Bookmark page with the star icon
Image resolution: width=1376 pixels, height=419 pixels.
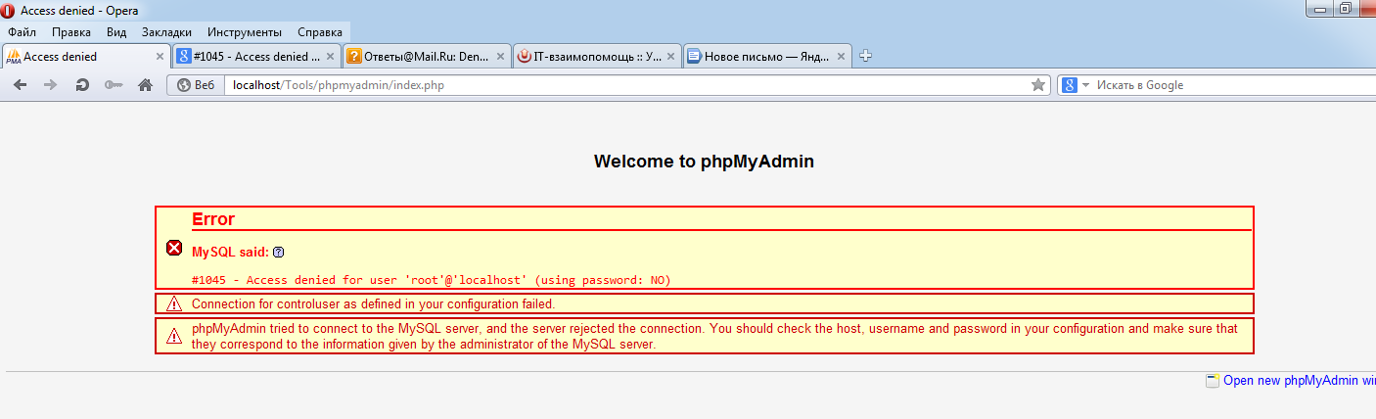coord(1038,85)
